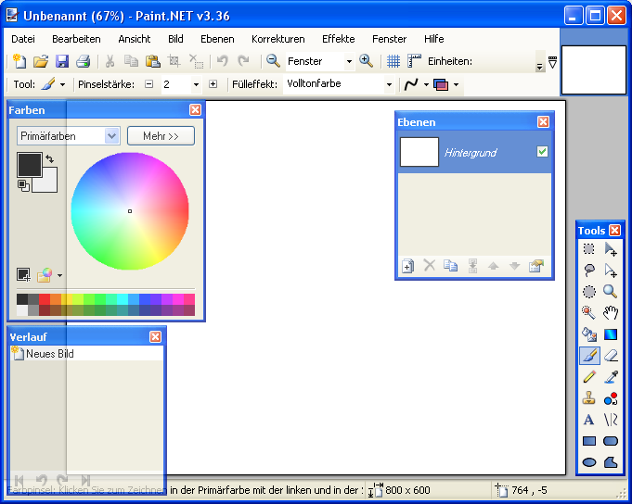
Task: Select the Text tool
Action: coord(589,420)
